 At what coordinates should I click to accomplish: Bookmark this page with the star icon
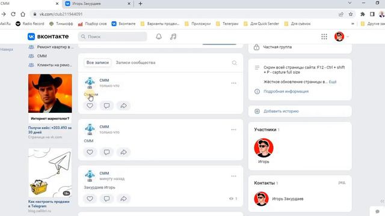pos(351,14)
